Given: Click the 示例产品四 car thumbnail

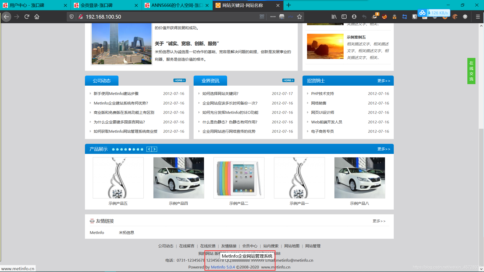Looking at the screenshot, I should pos(178,178).
